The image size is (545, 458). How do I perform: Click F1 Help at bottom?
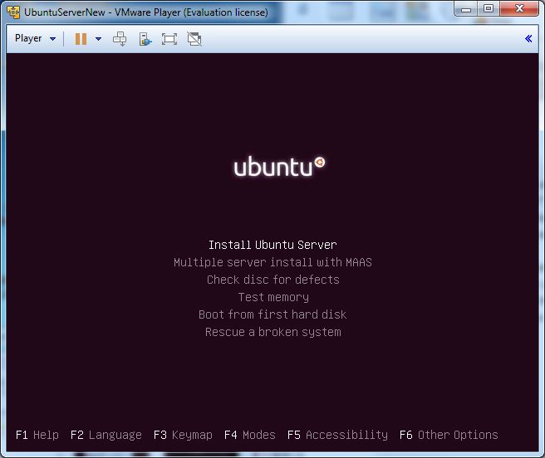click(x=37, y=435)
